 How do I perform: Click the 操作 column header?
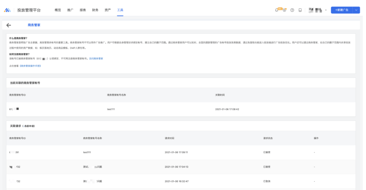(316, 138)
